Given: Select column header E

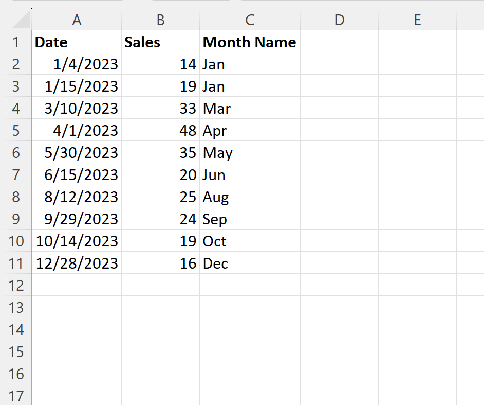Looking at the screenshot, I should [x=417, y=21].
